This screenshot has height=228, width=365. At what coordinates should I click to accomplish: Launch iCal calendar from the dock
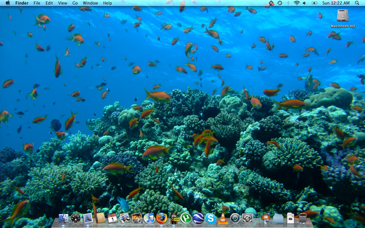tap(113, 218)
